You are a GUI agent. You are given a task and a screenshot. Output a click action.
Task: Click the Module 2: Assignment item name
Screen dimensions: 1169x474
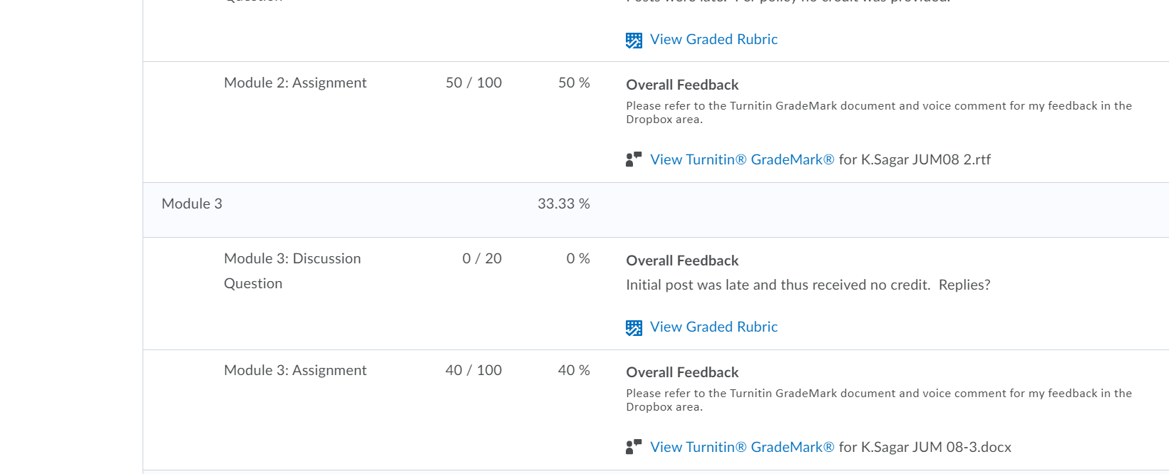[x=295, y=83]
